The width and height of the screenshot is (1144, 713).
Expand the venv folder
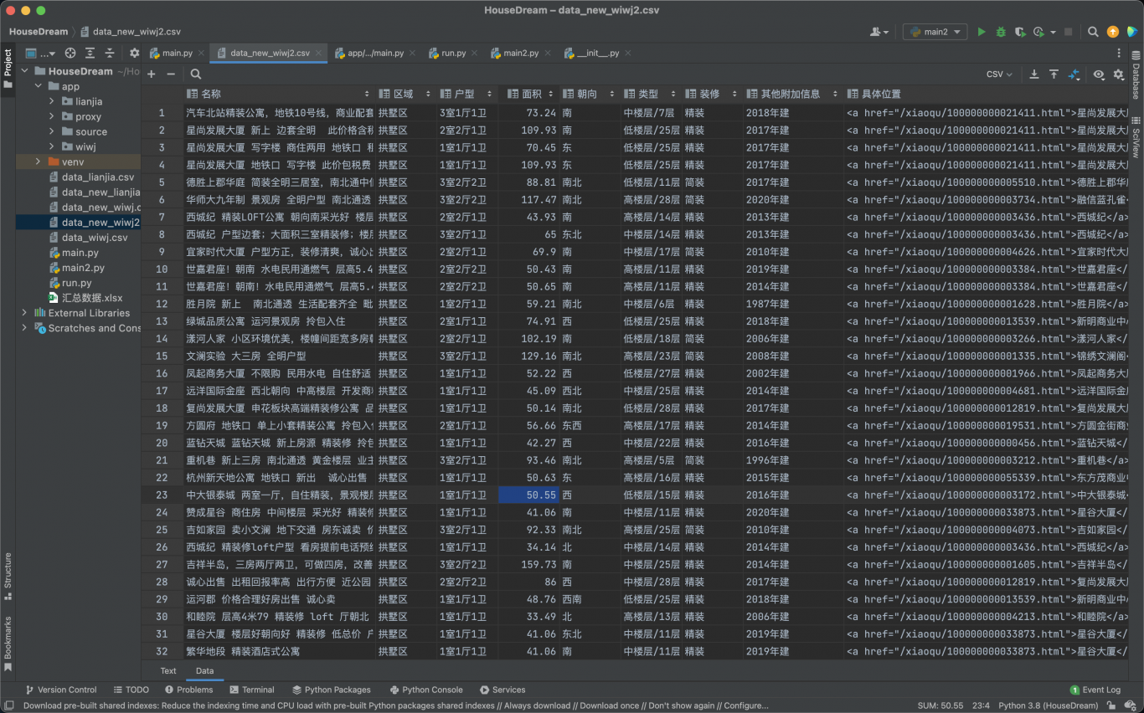click(x=38, y=162)
